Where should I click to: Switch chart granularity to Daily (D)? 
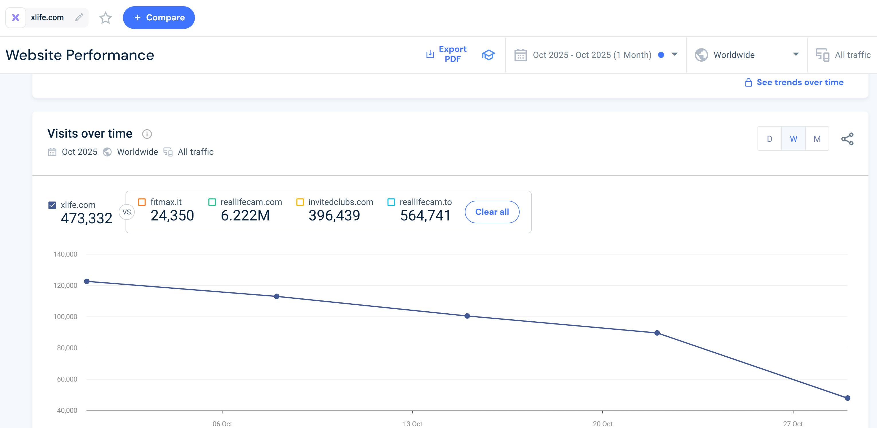tap(770, 139)
